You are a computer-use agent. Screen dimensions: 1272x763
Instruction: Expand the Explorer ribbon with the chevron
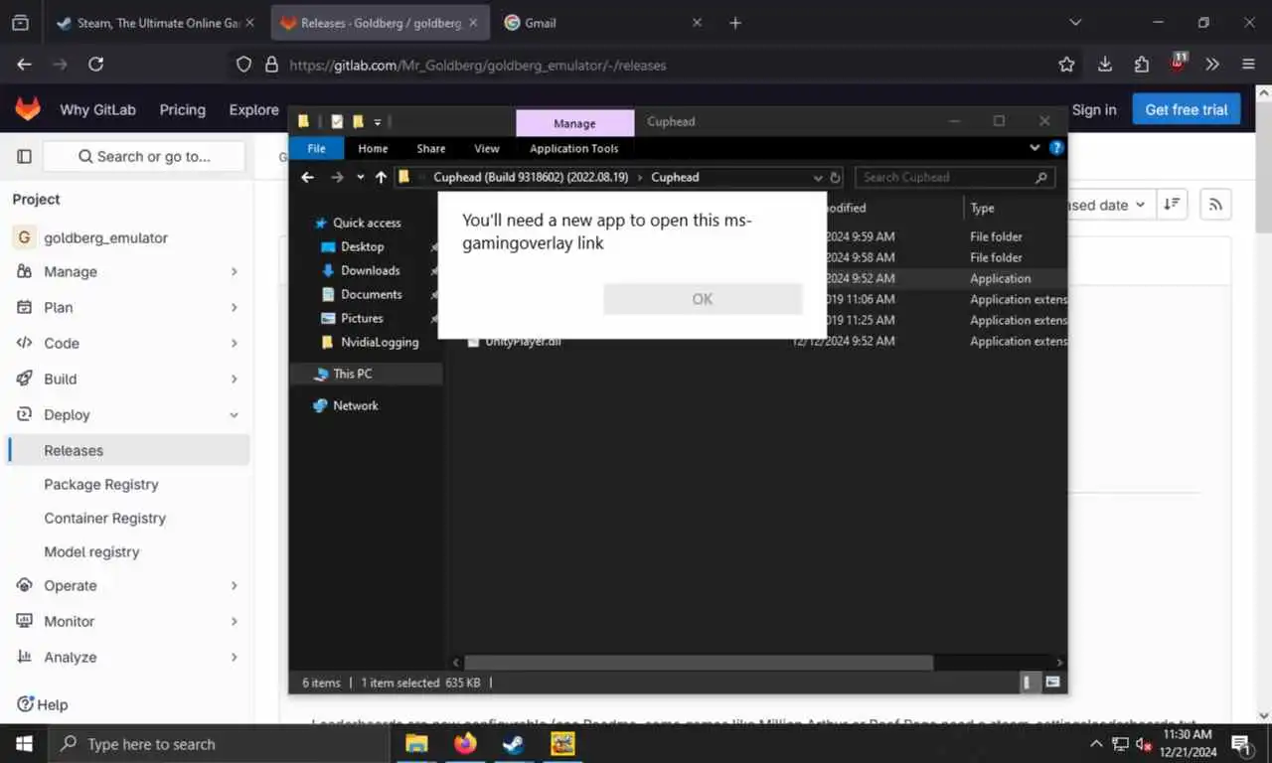(1035, 148)
